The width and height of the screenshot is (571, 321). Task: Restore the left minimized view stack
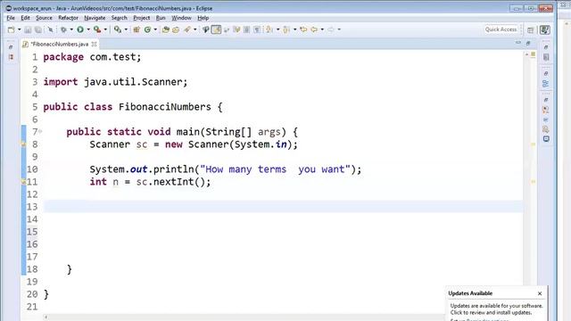(11, 47)
